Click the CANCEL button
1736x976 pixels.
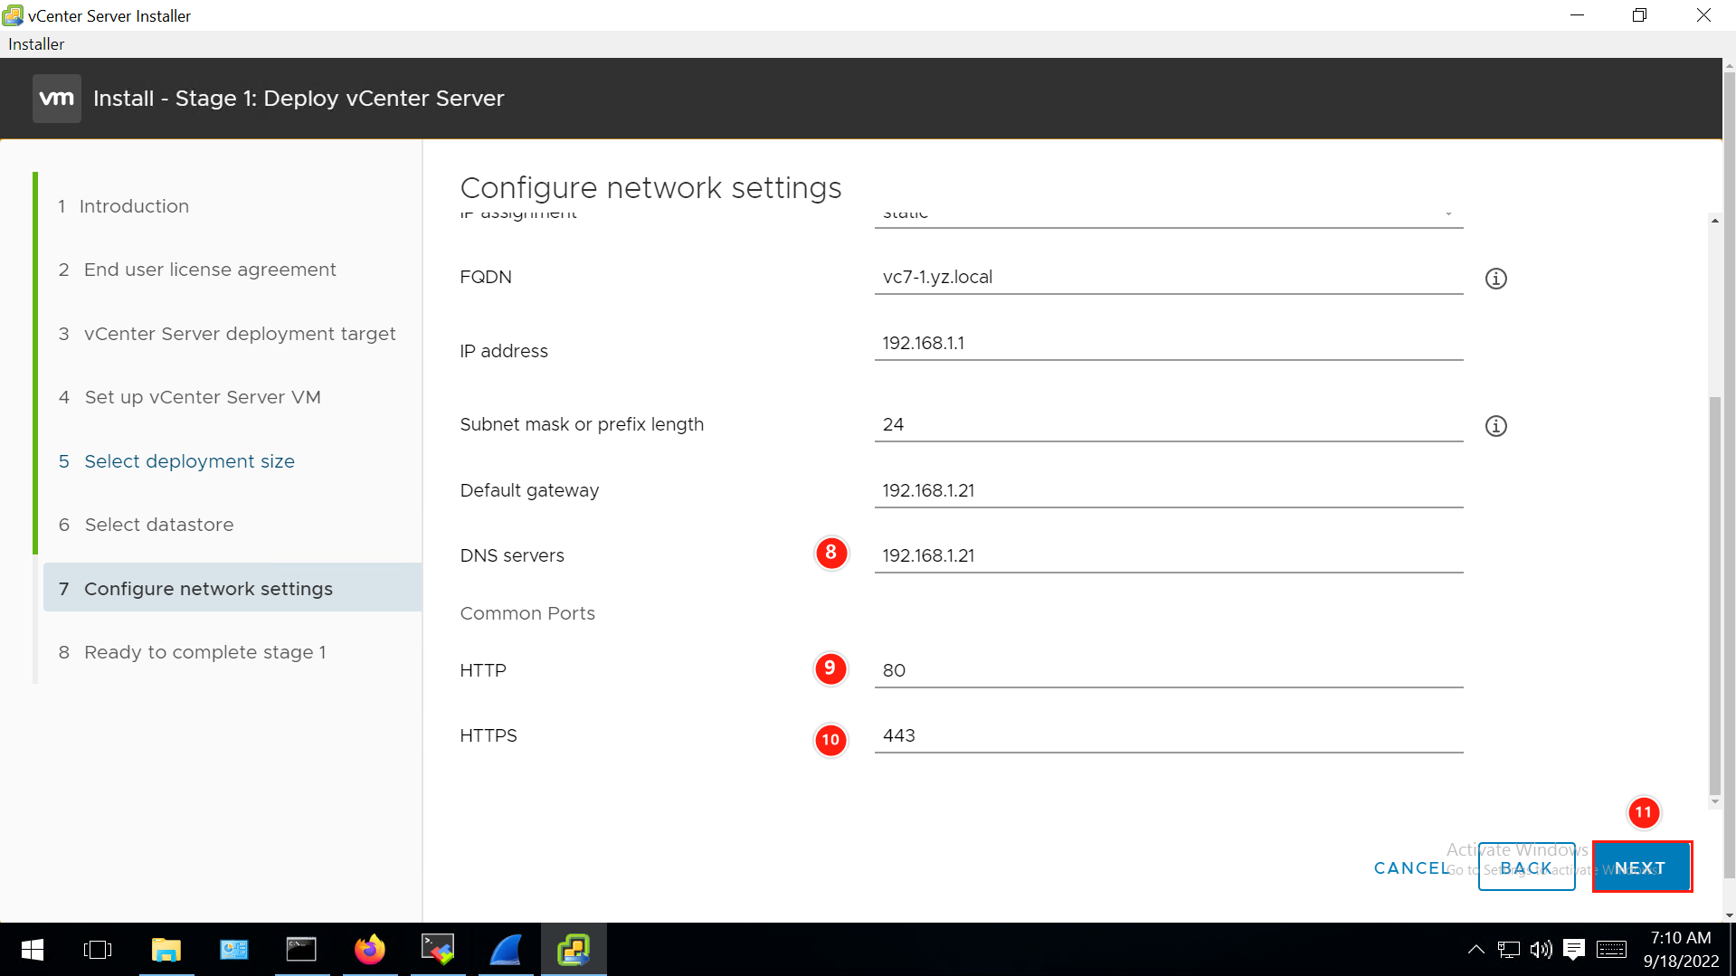pos(1411,868)
